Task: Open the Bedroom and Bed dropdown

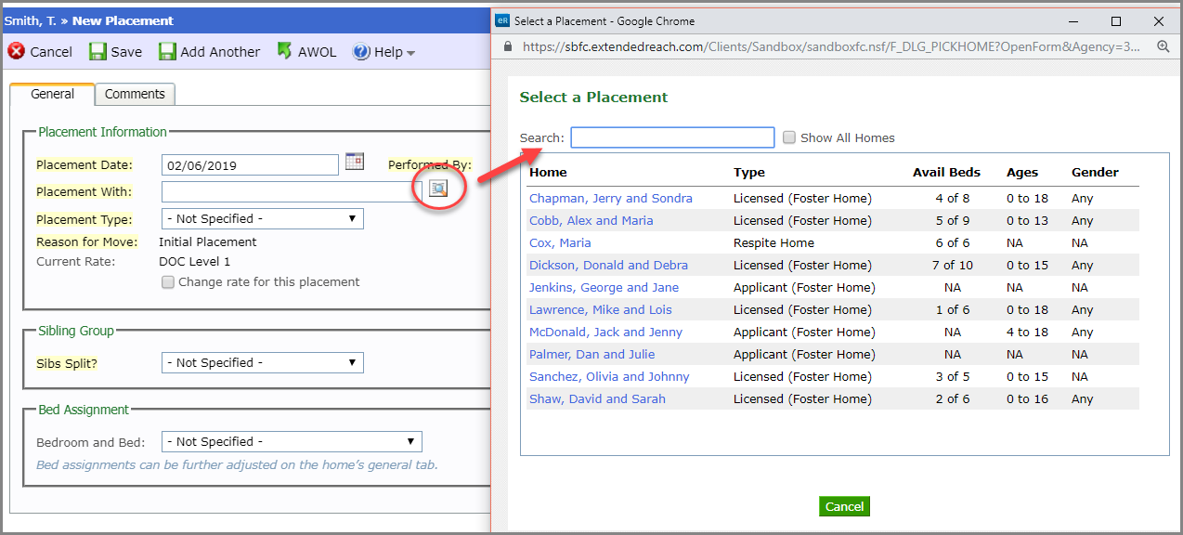Action: click(x=292, y=441)
